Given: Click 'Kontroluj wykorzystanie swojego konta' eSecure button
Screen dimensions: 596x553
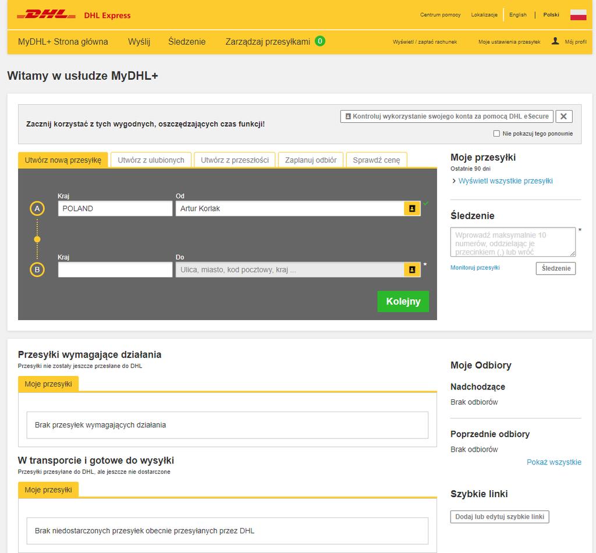Looking at the screenshot, I should click(x=446, y=116).
